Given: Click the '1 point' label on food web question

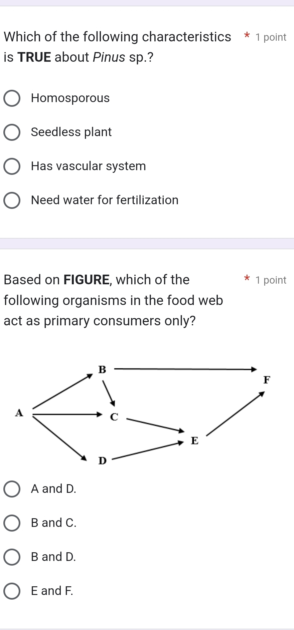Looking at the screenshot, I should point(271,280).
